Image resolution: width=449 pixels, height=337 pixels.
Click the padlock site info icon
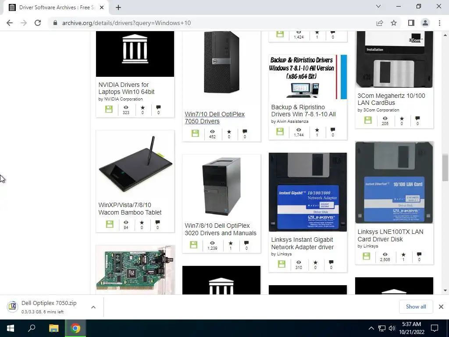[55, 23]
